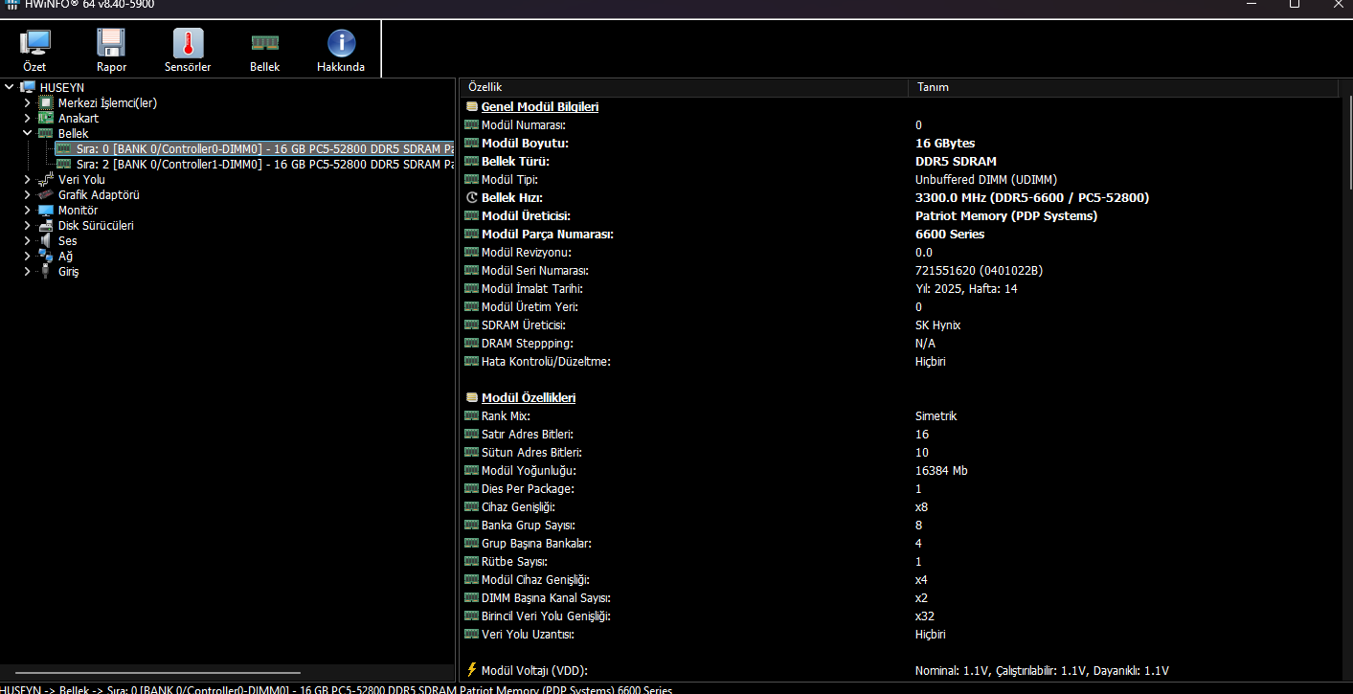The width and height of the screenshot is (1353, 694).
Task: Expand the Anakart tree node
Action: point(27,118)
